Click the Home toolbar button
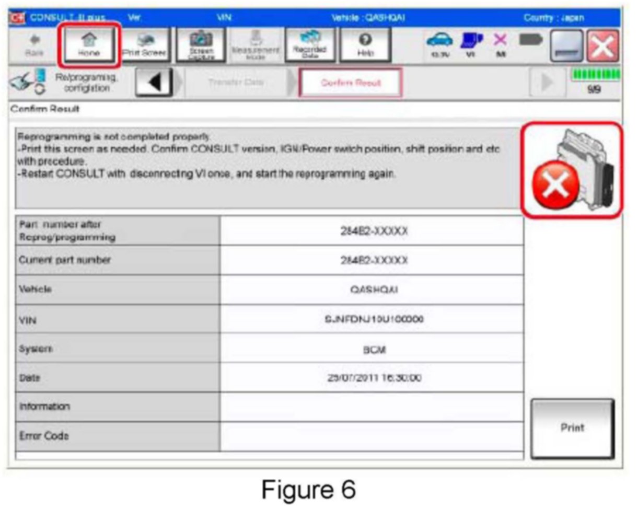Image resolution: width=638 pixels, height=519 pixels. 89,45
